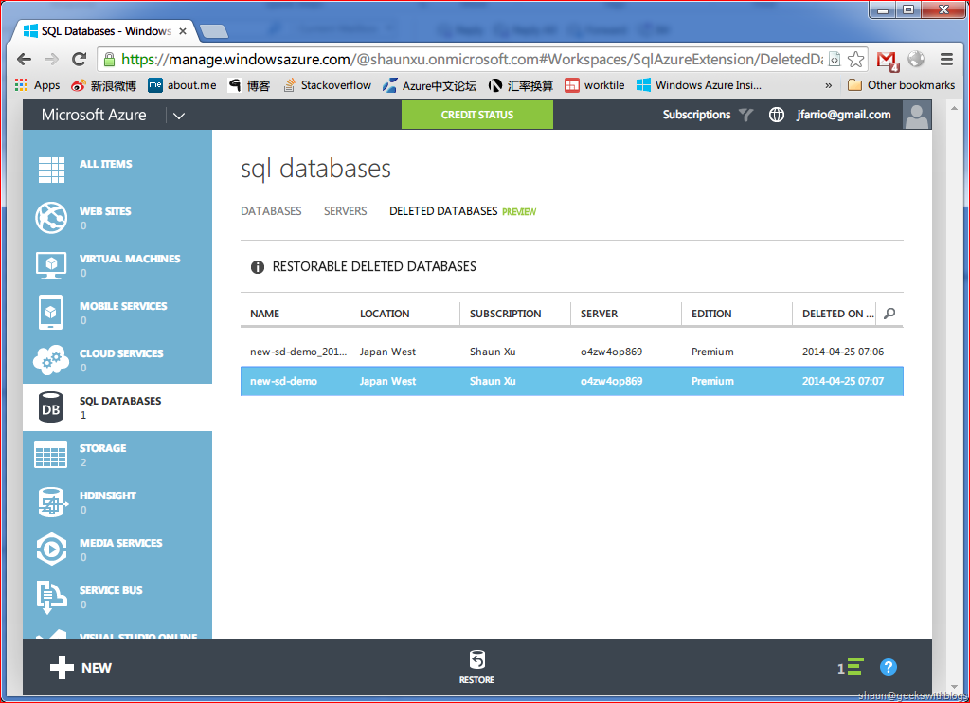Sort by the Deleted On column header
Image resolution: width=970 pixels, height=703 pixels.
pos(837,314)
